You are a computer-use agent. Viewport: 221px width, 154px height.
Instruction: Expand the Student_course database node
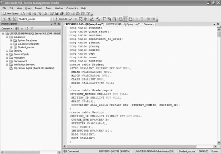11,47
